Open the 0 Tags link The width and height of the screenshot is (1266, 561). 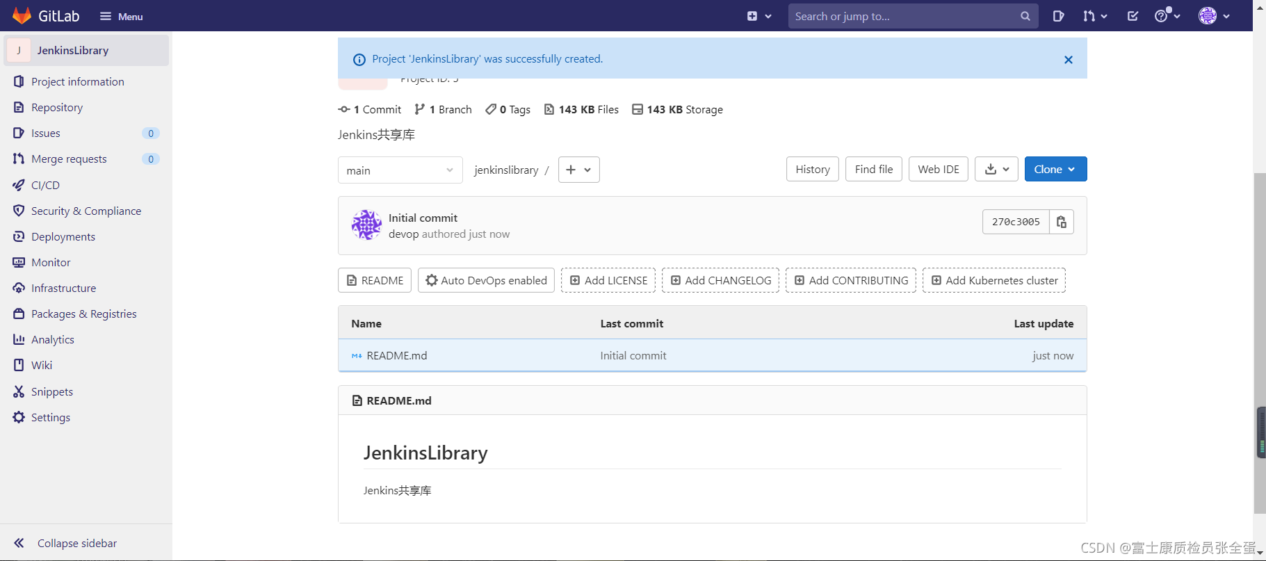[x=508, y=109]
